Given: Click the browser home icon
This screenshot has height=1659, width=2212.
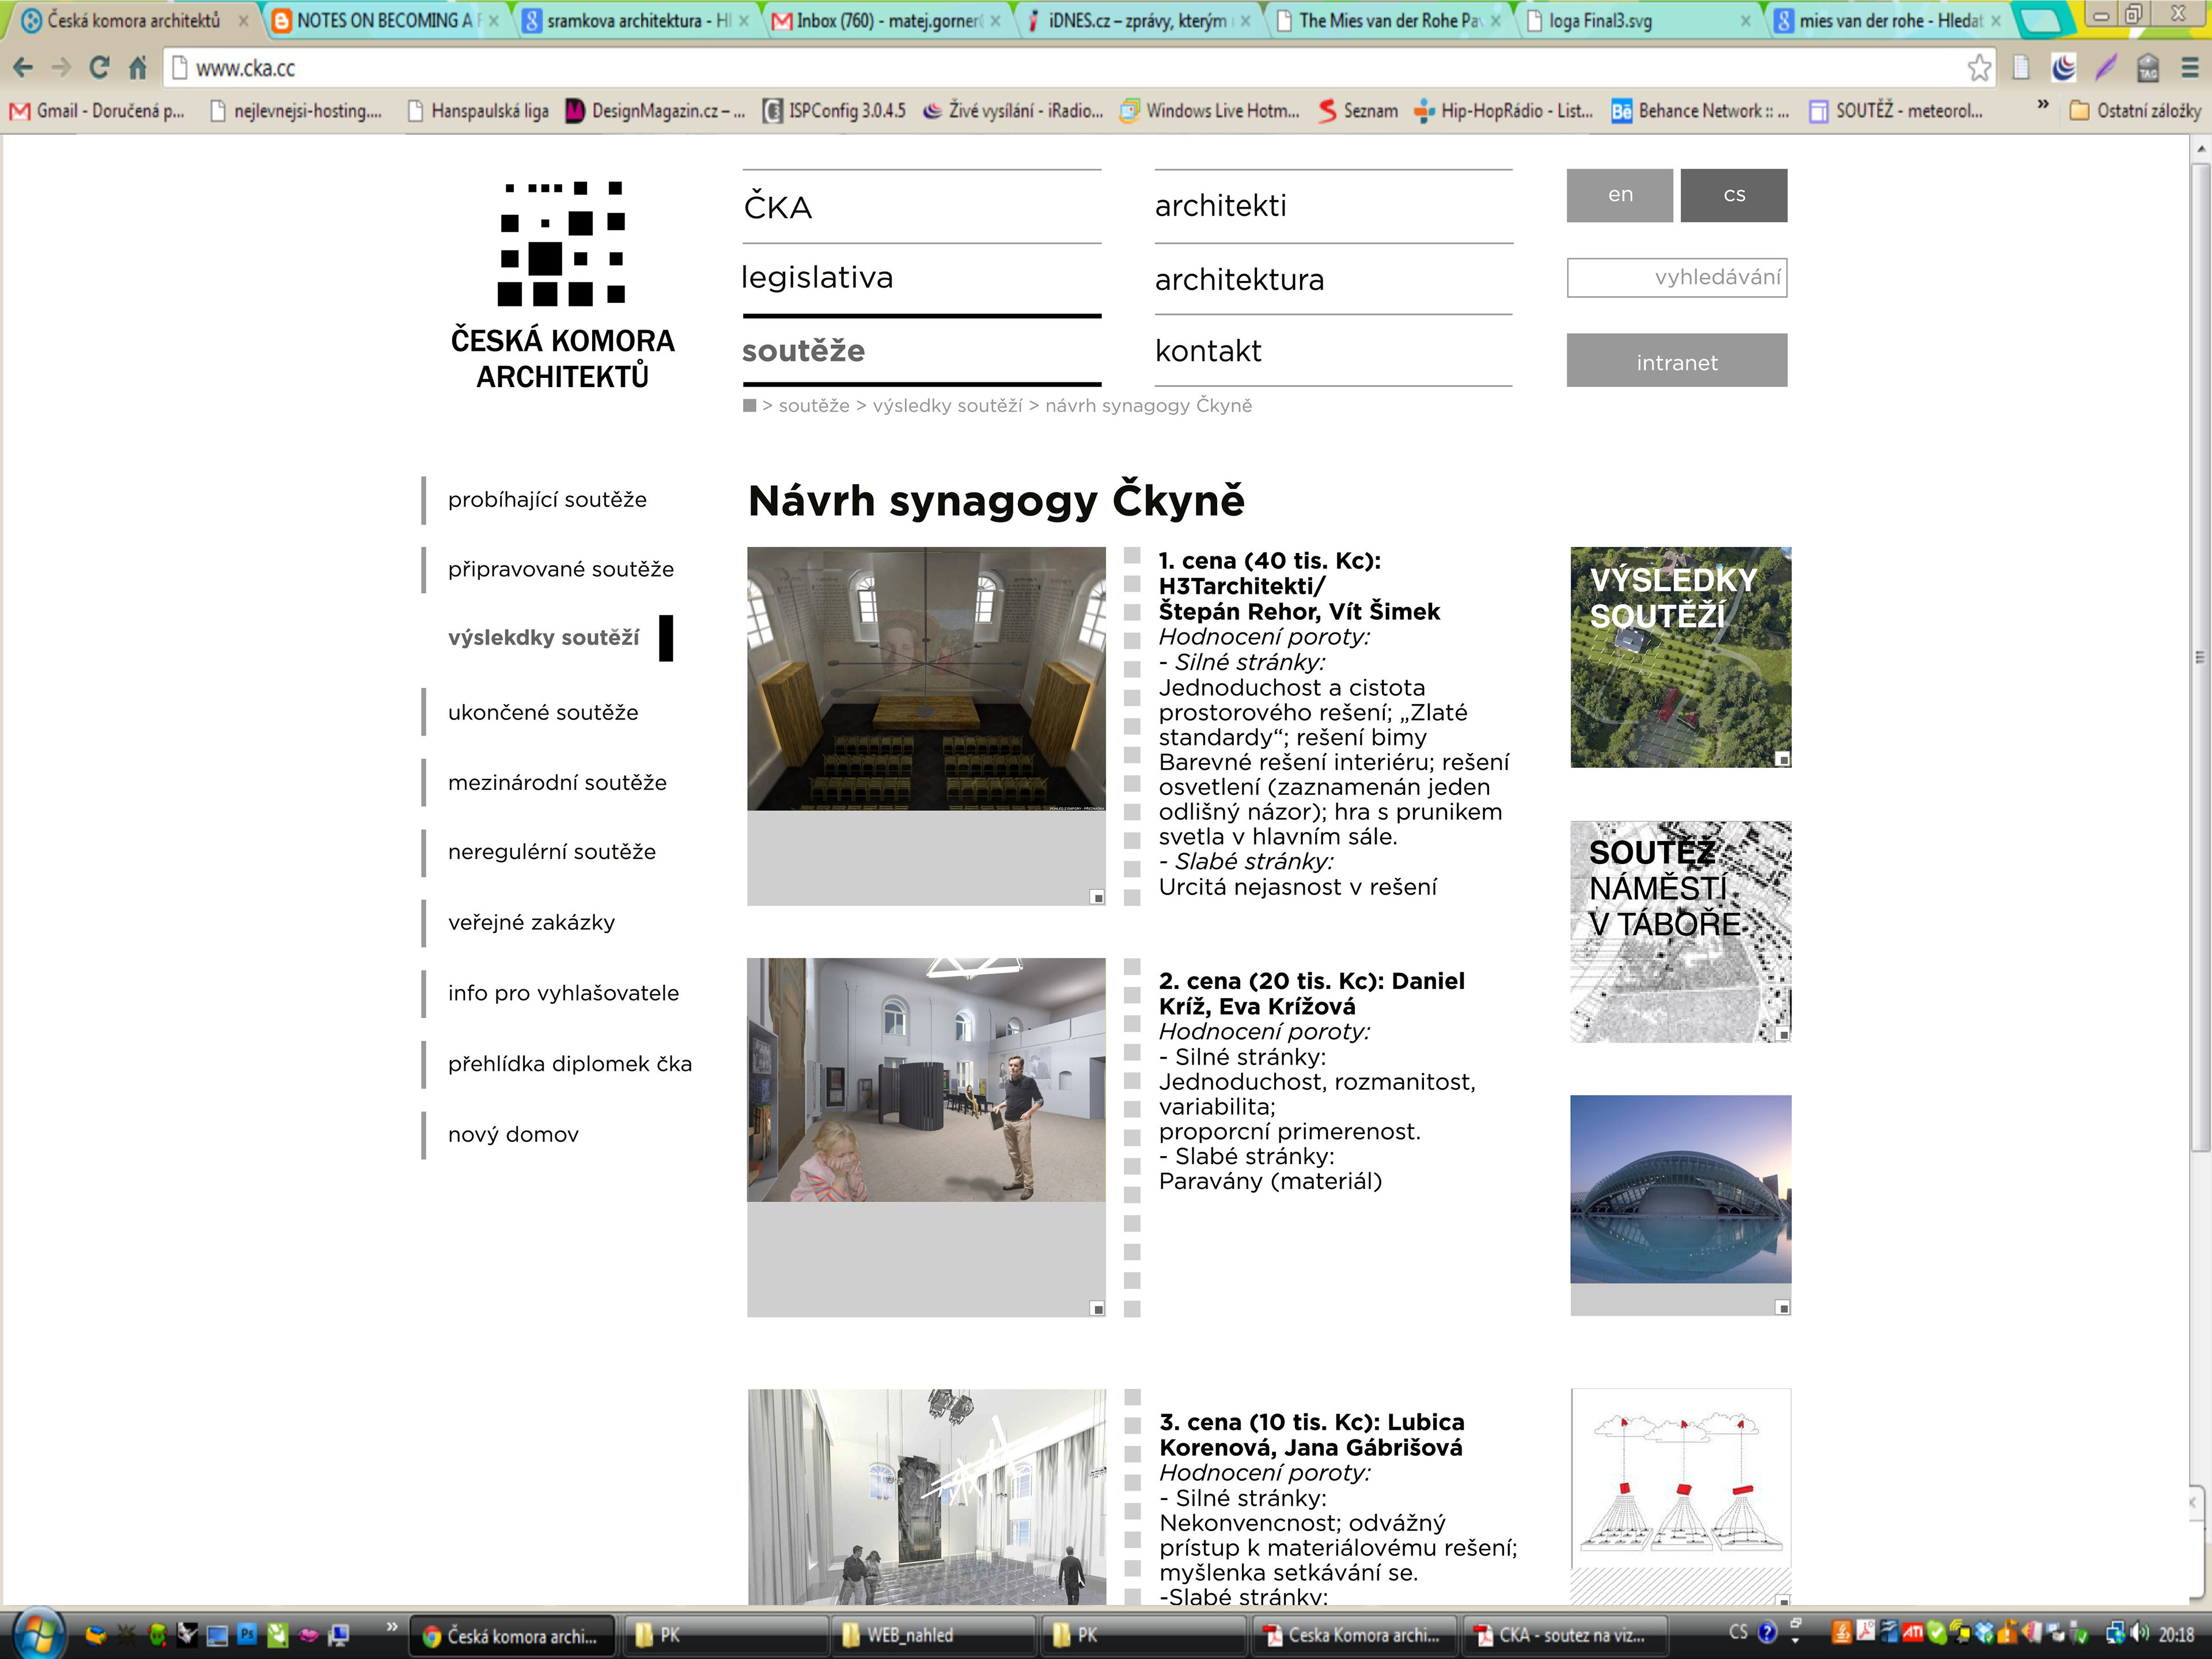Looking at the screenshot, I should (138, 68).
